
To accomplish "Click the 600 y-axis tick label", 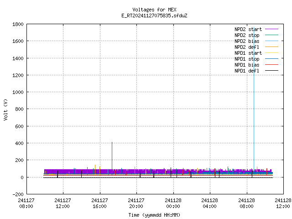I will [x=19, y=126].
